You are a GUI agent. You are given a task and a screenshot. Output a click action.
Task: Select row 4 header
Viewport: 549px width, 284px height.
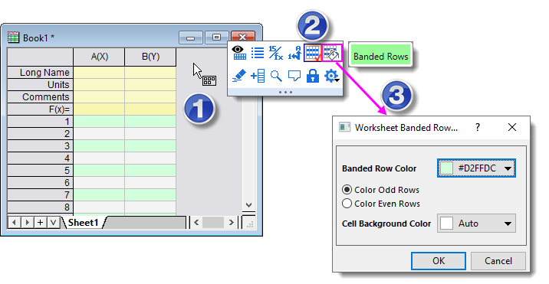coord(41,158)
